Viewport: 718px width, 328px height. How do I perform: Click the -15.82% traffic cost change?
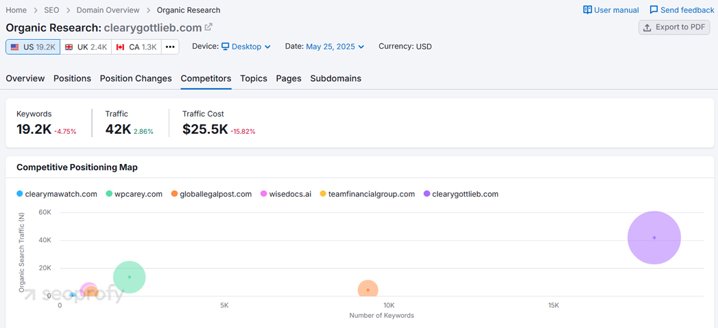point(243,132)
